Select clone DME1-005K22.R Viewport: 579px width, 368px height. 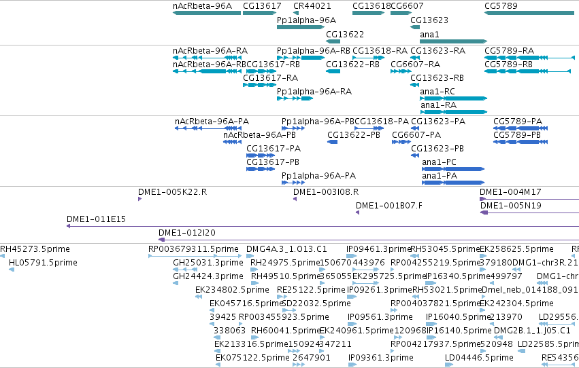point(139,200)
